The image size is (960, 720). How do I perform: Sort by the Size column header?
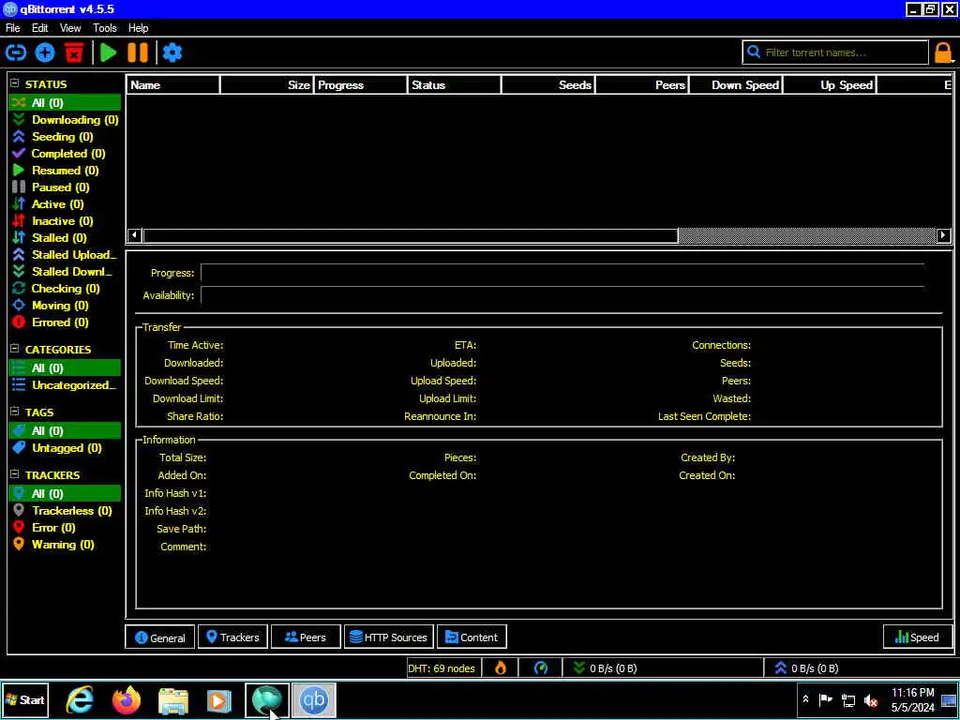(266, 85)
